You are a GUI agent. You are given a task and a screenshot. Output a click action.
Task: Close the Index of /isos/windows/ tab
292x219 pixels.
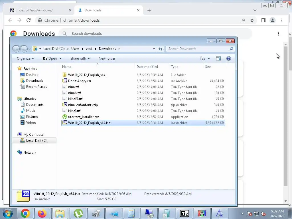tap(70, 10)
